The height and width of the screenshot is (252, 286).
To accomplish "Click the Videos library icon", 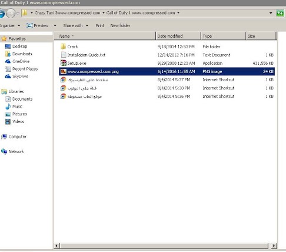I will tap(8, 121).
